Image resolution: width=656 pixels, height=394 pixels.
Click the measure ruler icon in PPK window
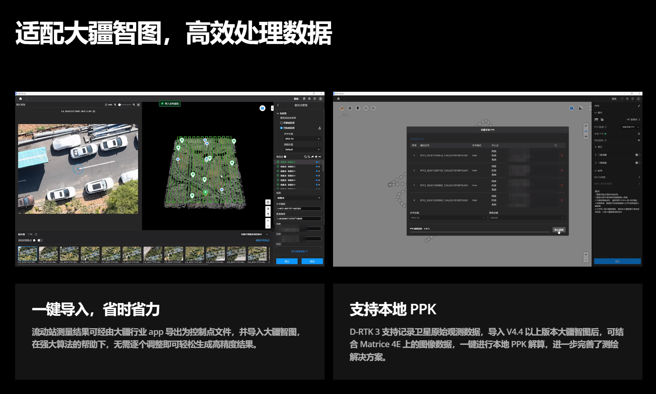coord(580,108)
